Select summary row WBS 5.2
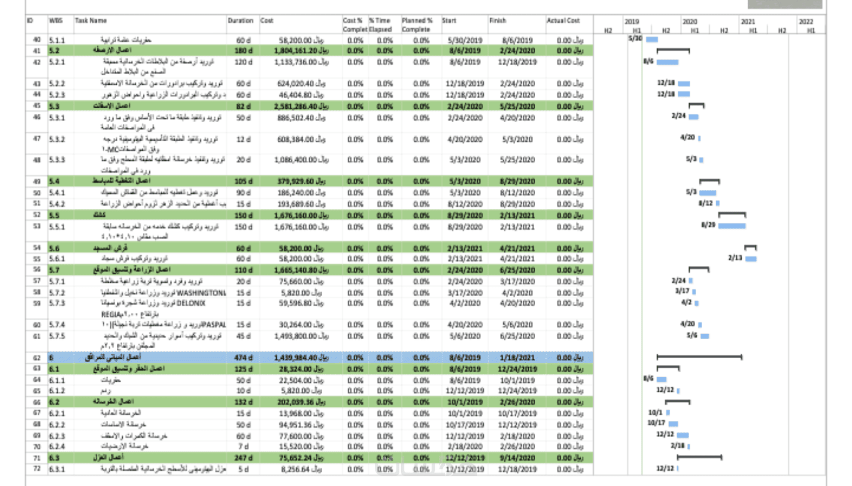The height and width of the screenshot is (486, 852). [309, 51]
